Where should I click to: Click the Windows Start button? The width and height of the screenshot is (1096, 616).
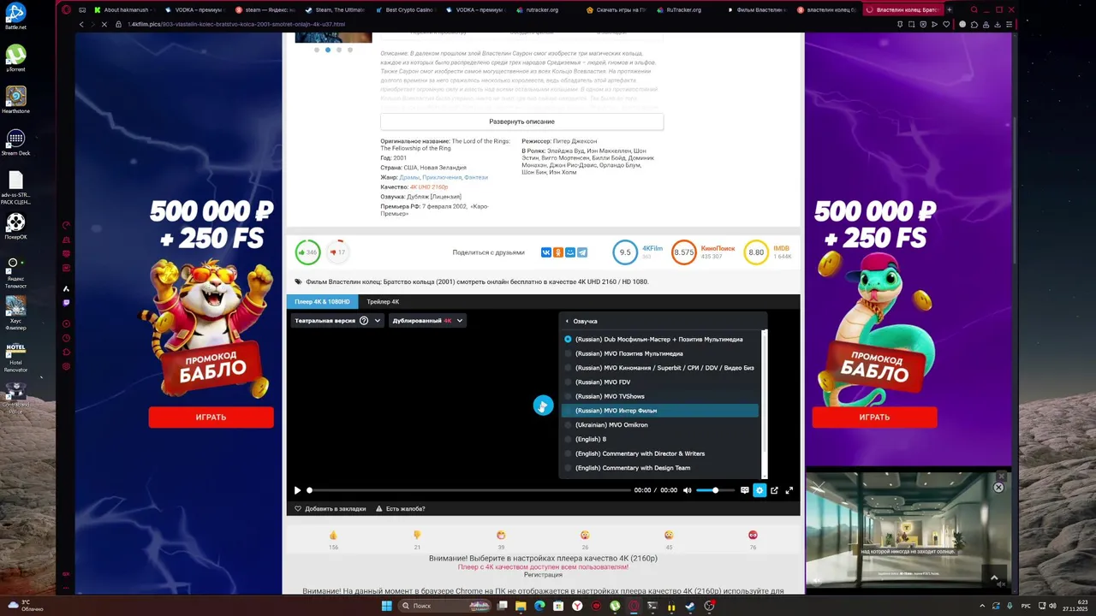click(x=386, y=606)
